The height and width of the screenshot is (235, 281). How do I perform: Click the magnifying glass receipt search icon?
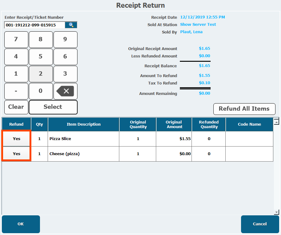(71, 25)
